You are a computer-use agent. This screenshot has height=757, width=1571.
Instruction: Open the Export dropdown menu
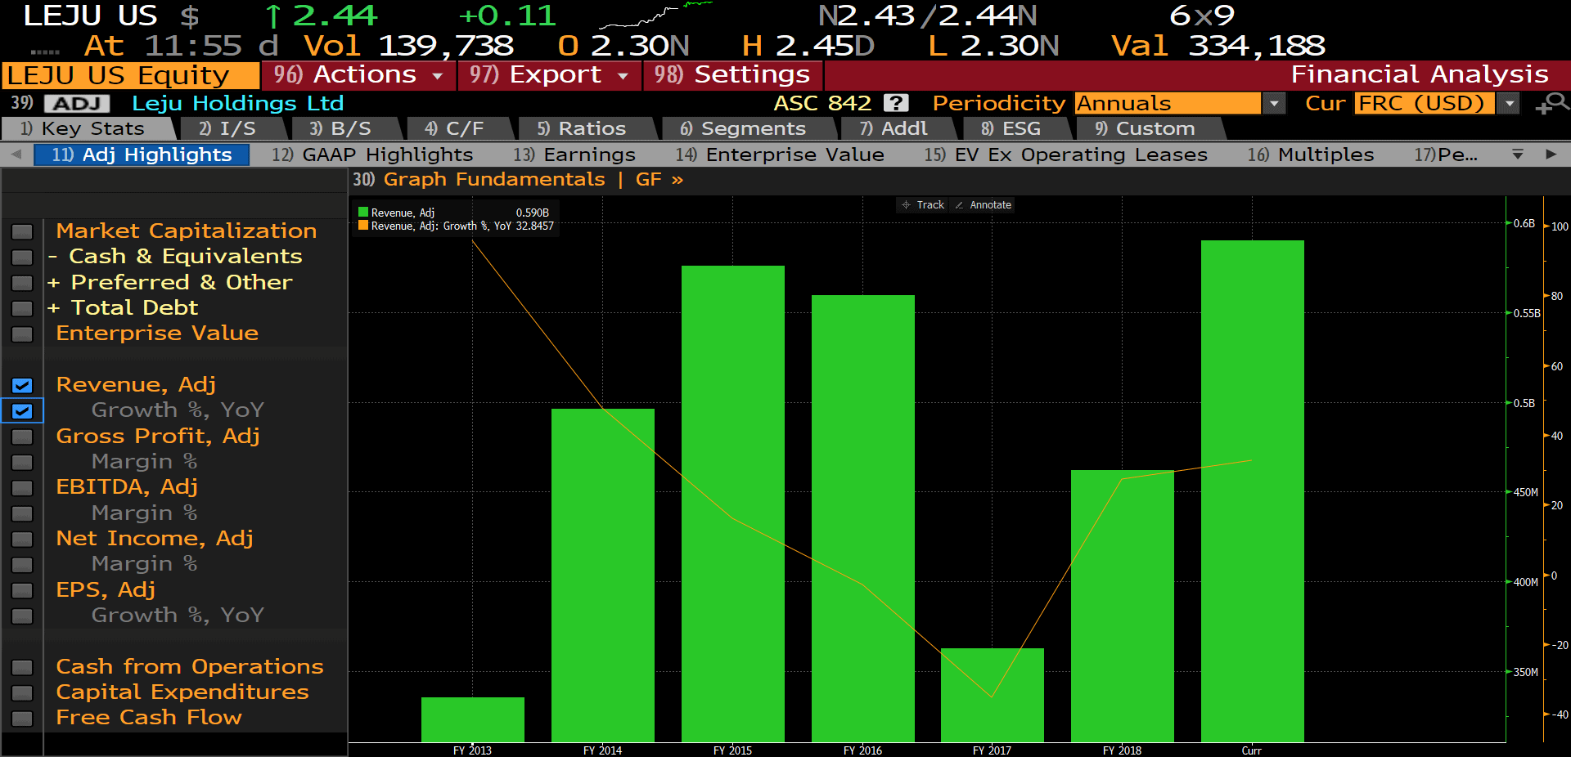[550, 75]
